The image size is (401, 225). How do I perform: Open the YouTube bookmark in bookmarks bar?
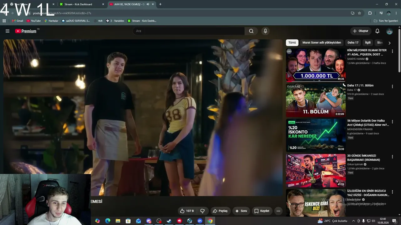(34, 21)
